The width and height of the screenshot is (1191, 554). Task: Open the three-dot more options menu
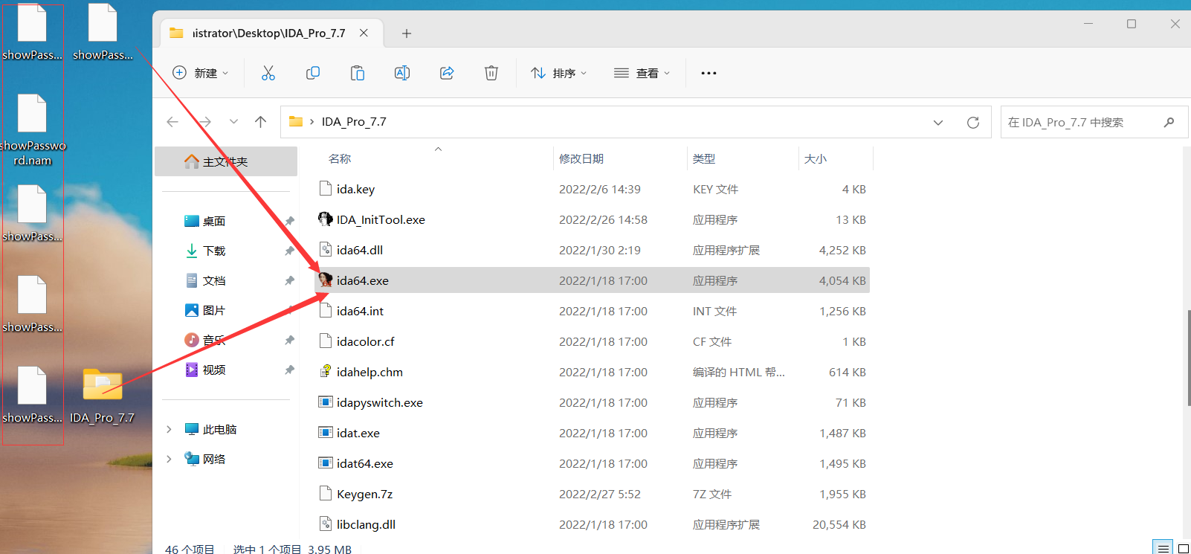[709, 73]
